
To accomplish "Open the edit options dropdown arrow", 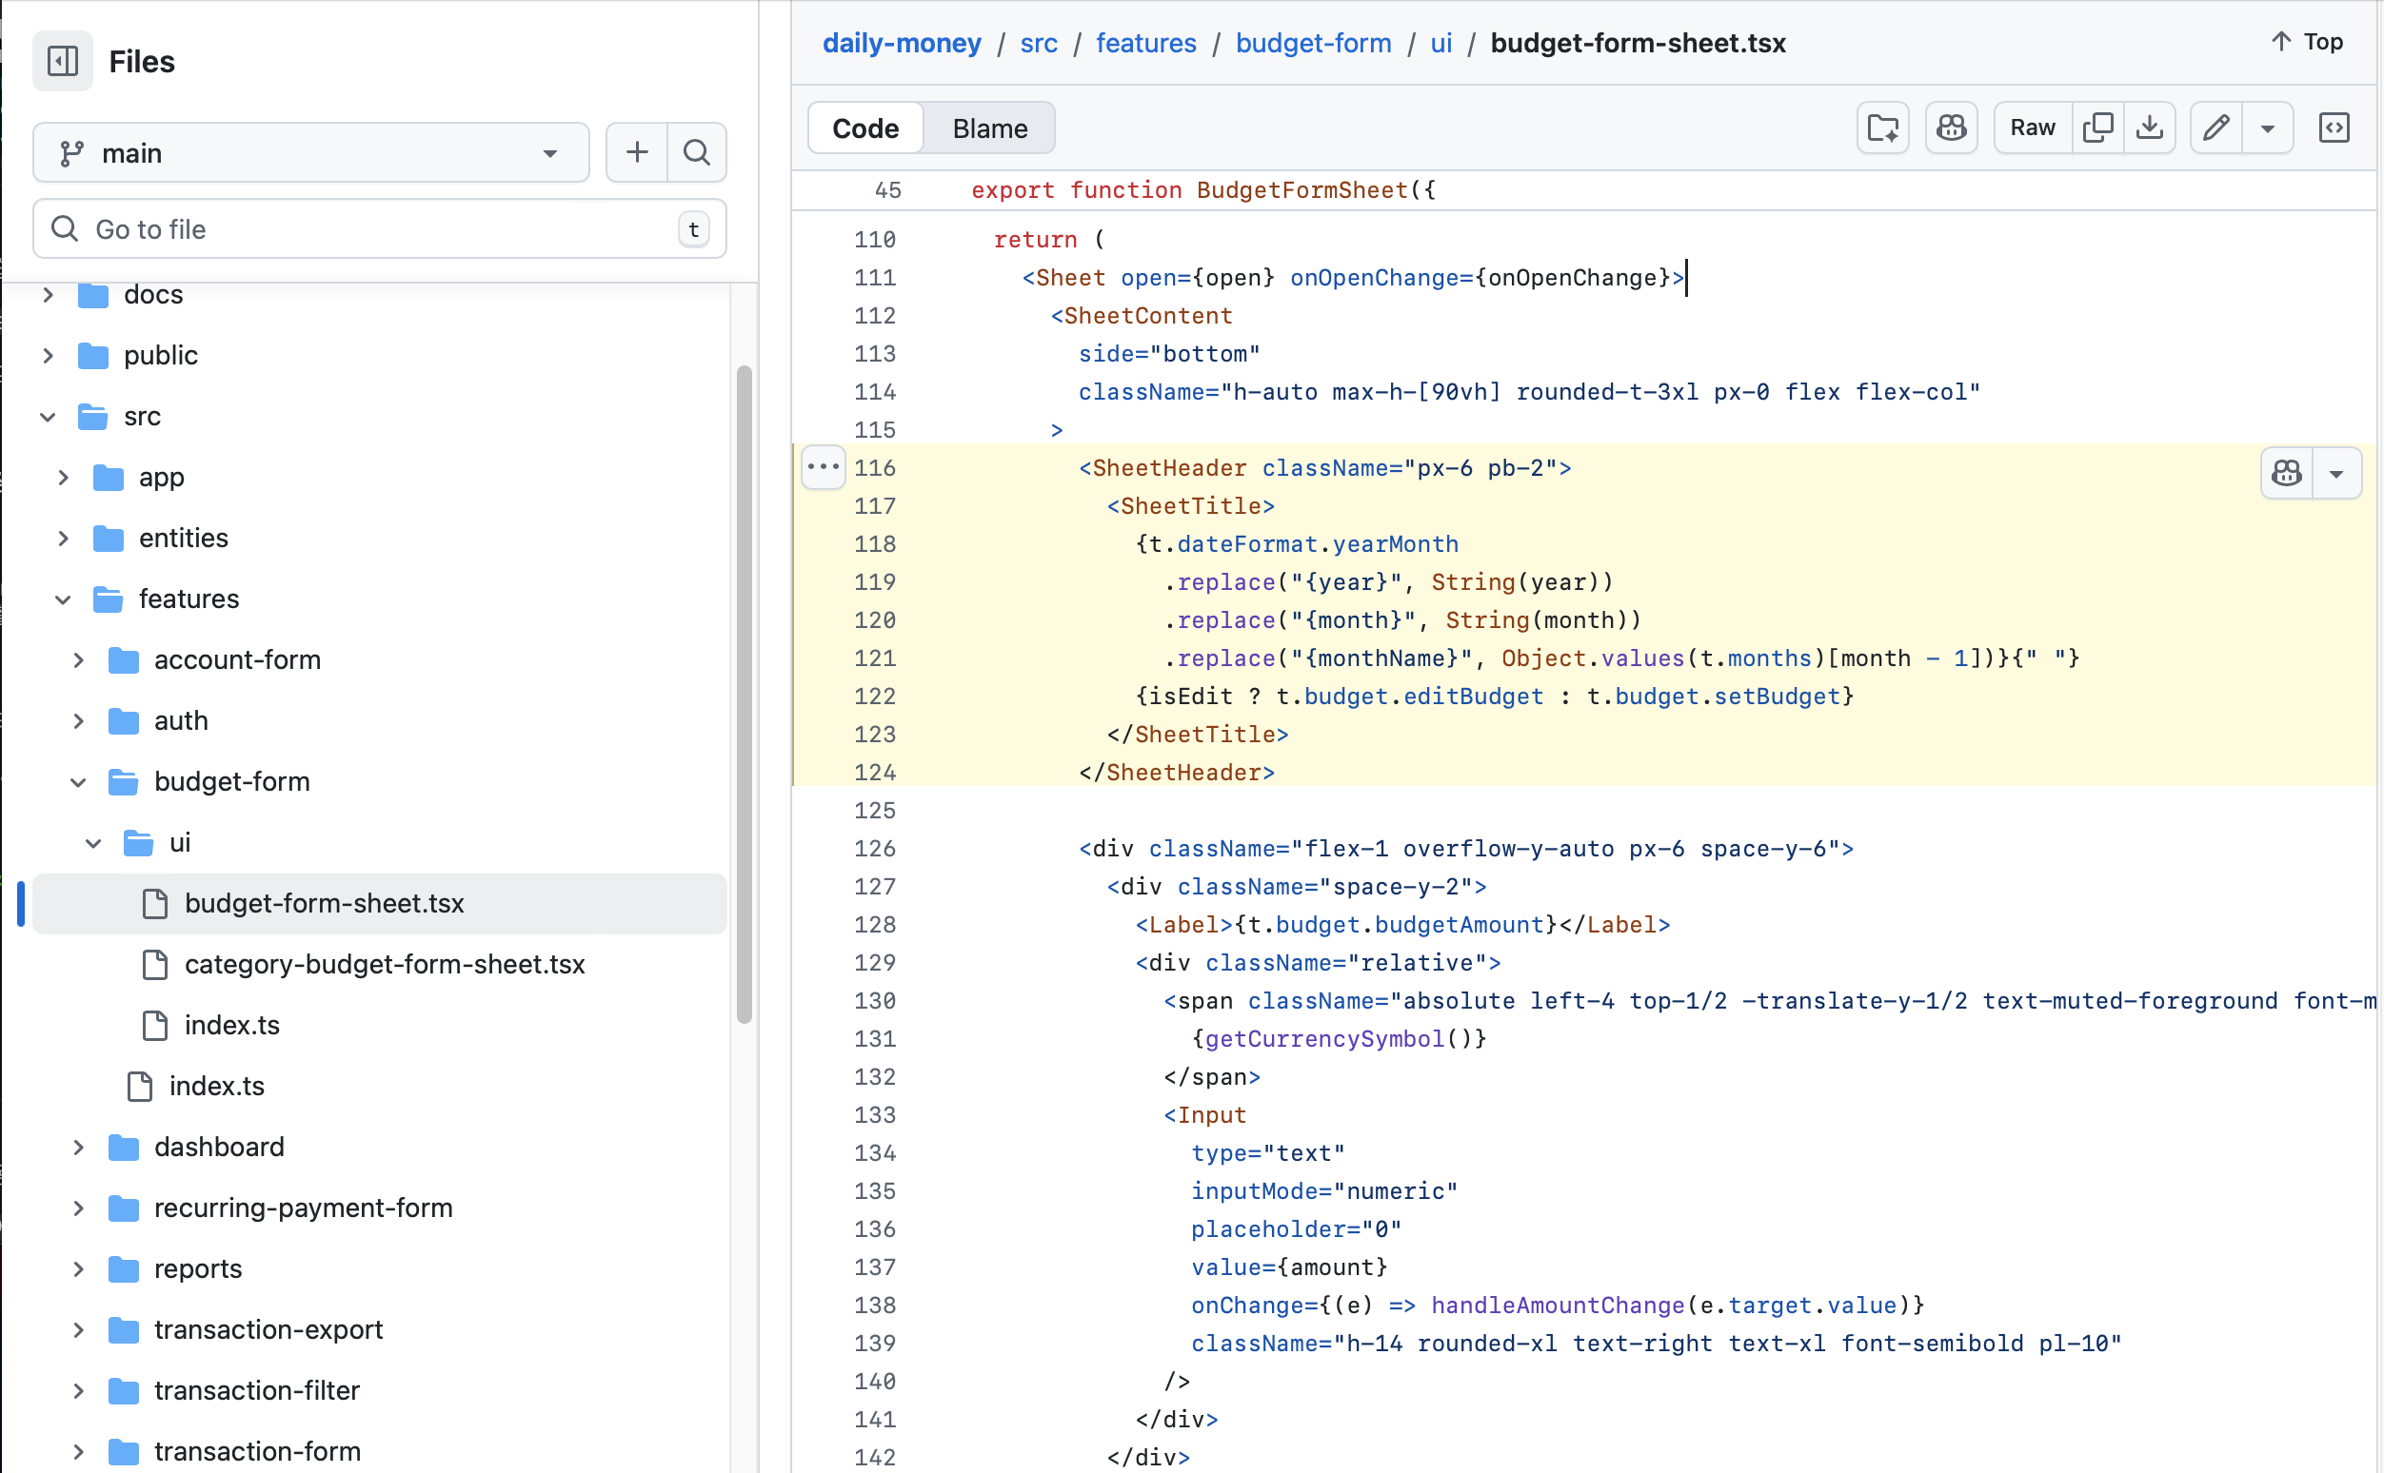I will pyautogui.click(x=2267, y=128).
